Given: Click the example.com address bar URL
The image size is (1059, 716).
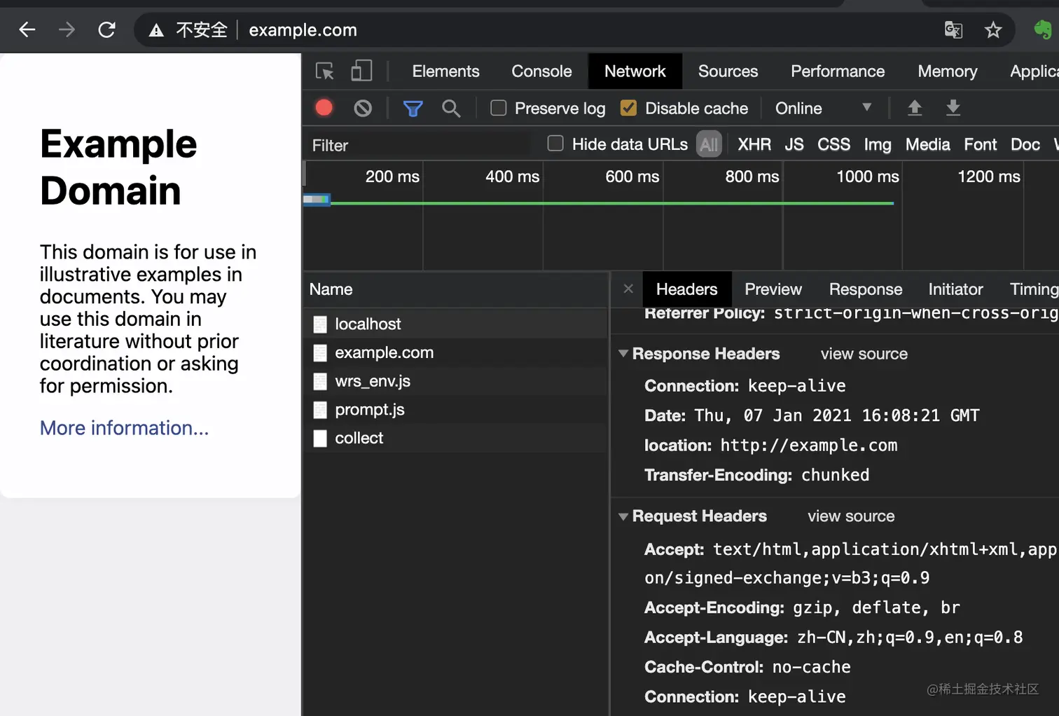Looking at the screenshot, I should pos(303,30).
